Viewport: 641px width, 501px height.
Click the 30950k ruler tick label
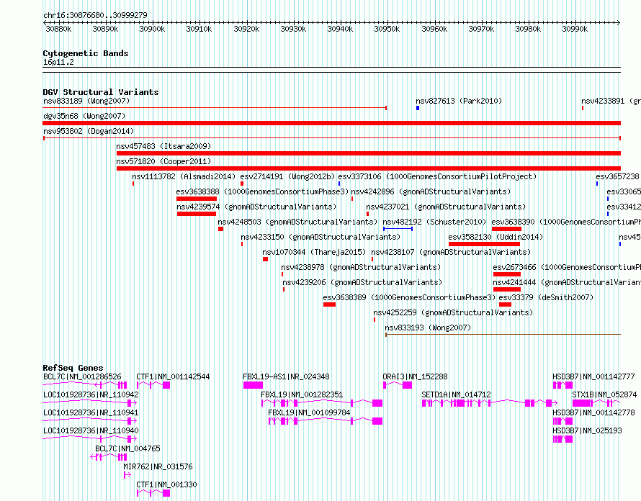tap(387, 29)
